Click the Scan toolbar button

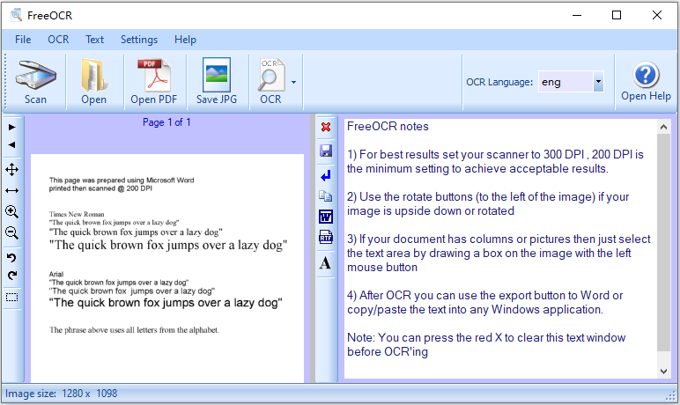pos(35,82)
